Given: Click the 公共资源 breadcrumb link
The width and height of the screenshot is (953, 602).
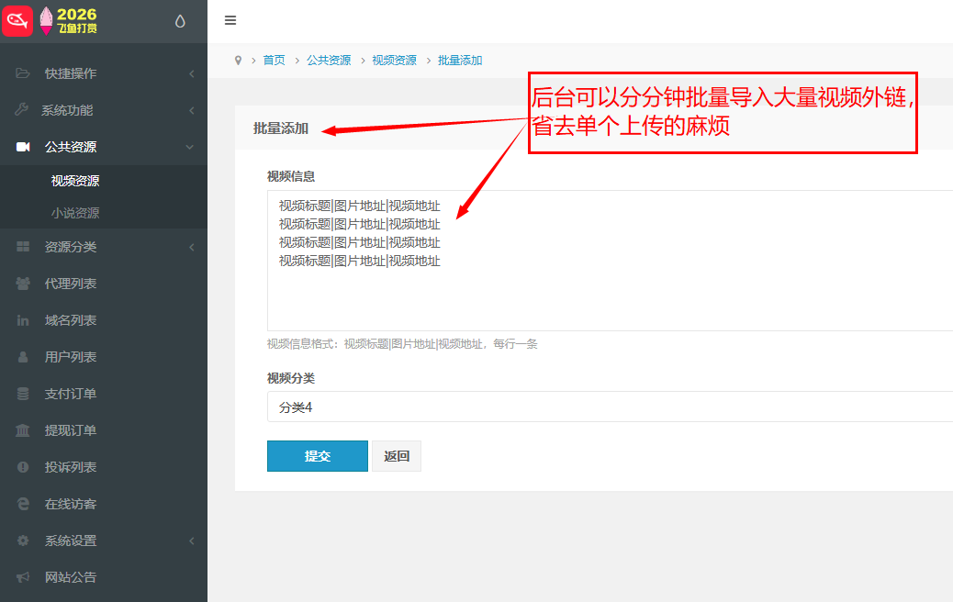Looking at the screenshot, I should pyautogui.click(x=329, y=61).
